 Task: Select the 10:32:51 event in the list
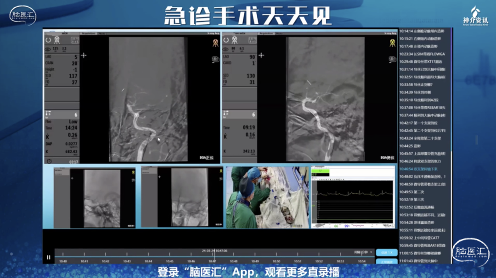(x=423, y=77)
